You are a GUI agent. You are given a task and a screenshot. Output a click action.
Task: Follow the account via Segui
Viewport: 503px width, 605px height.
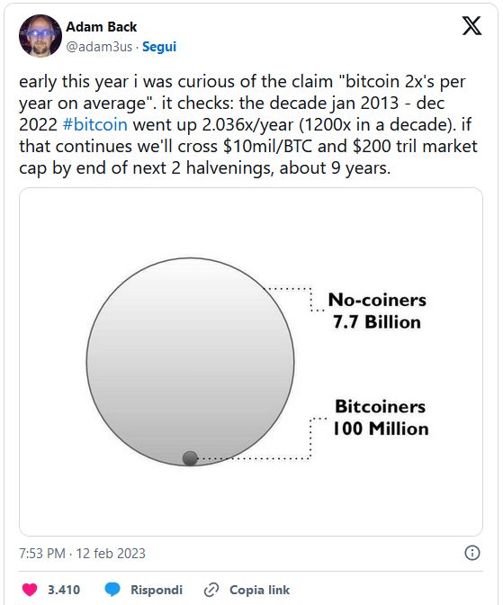[x=159, y=47]
